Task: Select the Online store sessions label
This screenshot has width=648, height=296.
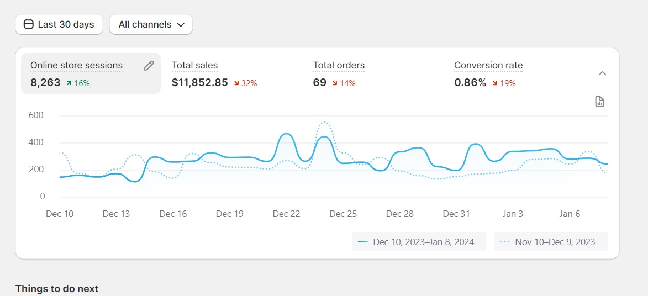Action: 76,65
